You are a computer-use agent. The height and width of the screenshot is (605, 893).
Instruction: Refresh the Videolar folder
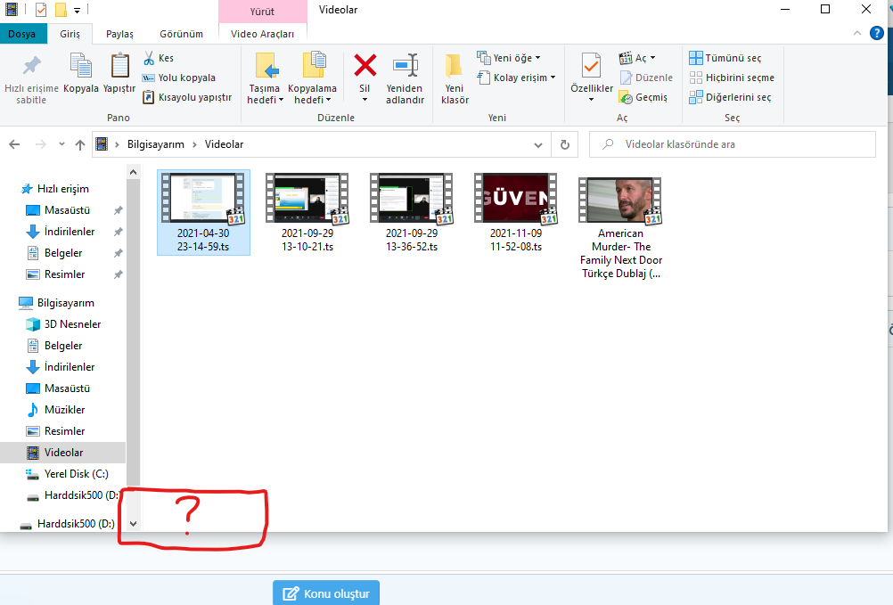click(565, 144)
